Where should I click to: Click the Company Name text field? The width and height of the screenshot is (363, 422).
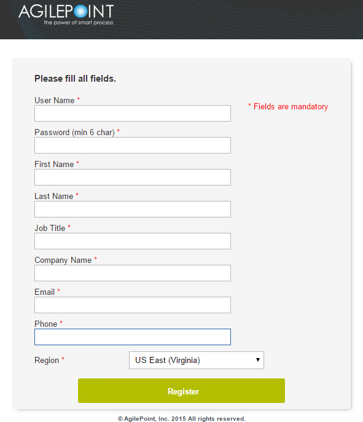click(x=133, y=273)
